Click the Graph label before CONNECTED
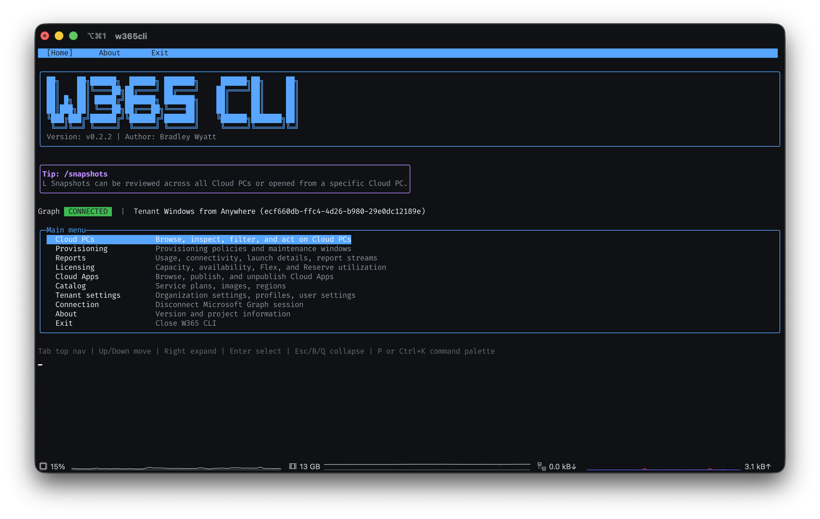This screenshot has width=820, height=519. click(x=49, y=211)
